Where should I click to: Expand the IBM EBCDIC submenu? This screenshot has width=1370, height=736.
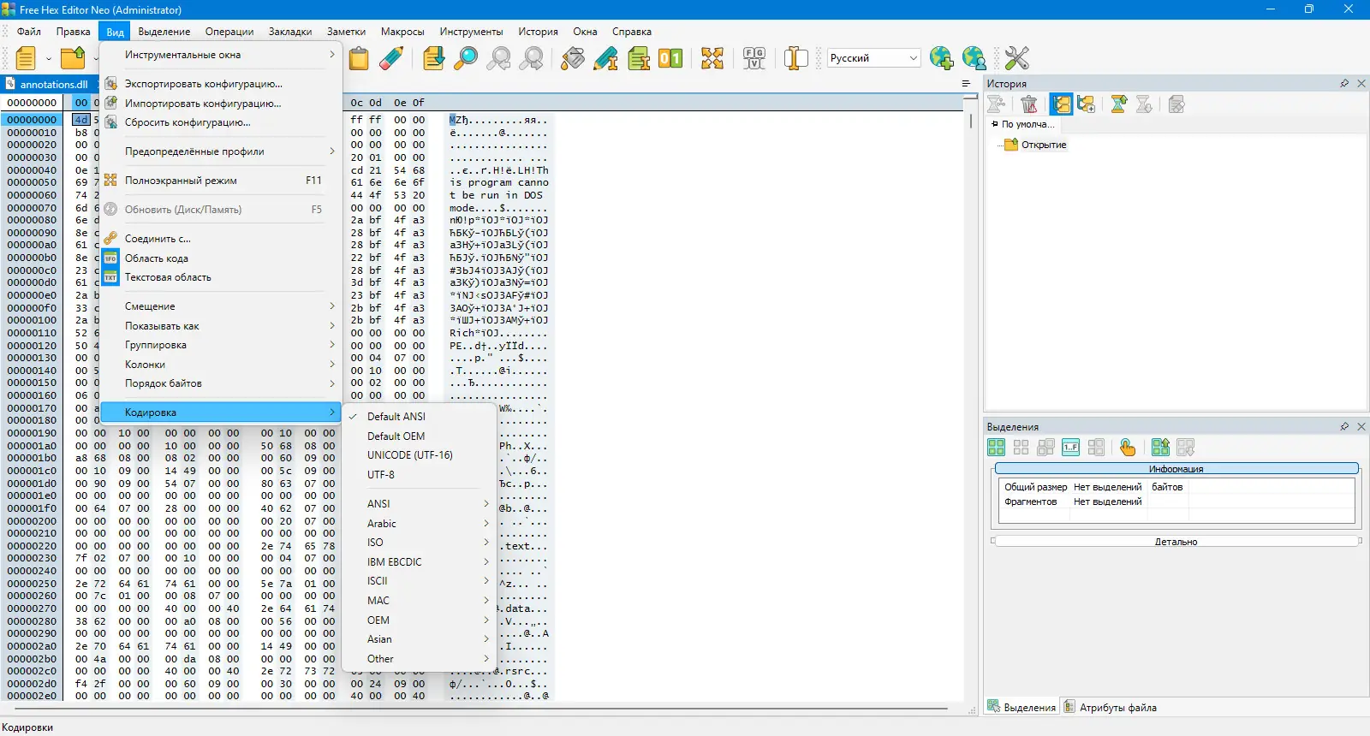(420, 562)
